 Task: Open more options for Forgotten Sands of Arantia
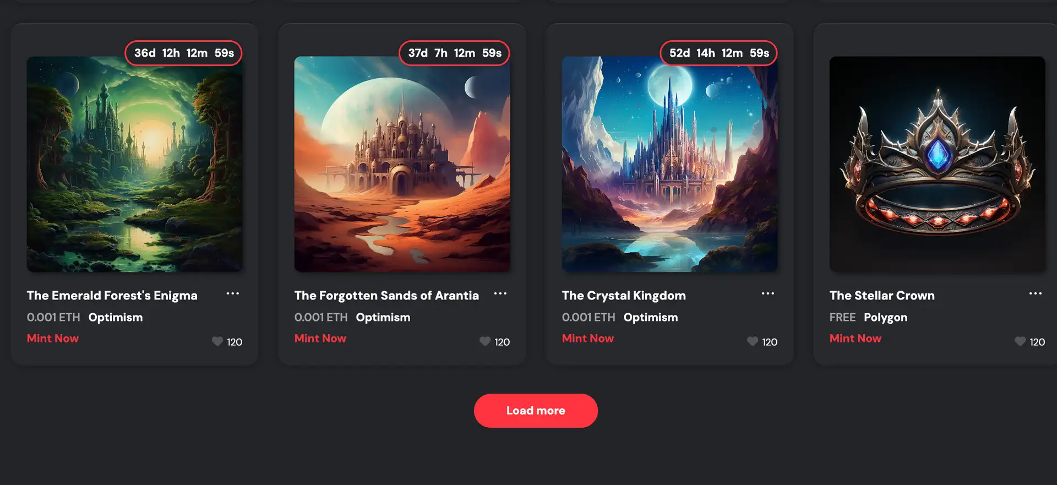tap(500, 293)
